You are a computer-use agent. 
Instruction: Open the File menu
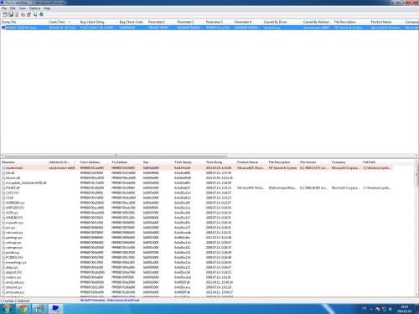coord(4,8)
